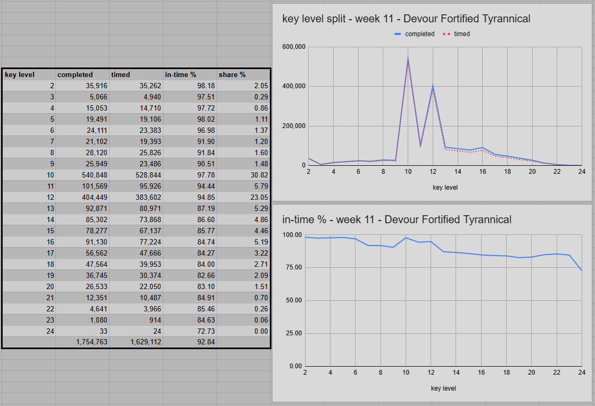
Task: Click the 'timed' legend label in chart
Action: (462, 34)
